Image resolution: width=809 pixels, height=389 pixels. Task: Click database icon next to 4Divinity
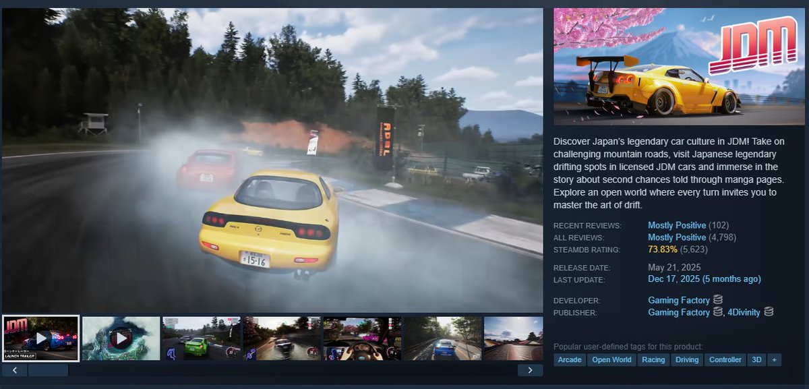point(769,311)
